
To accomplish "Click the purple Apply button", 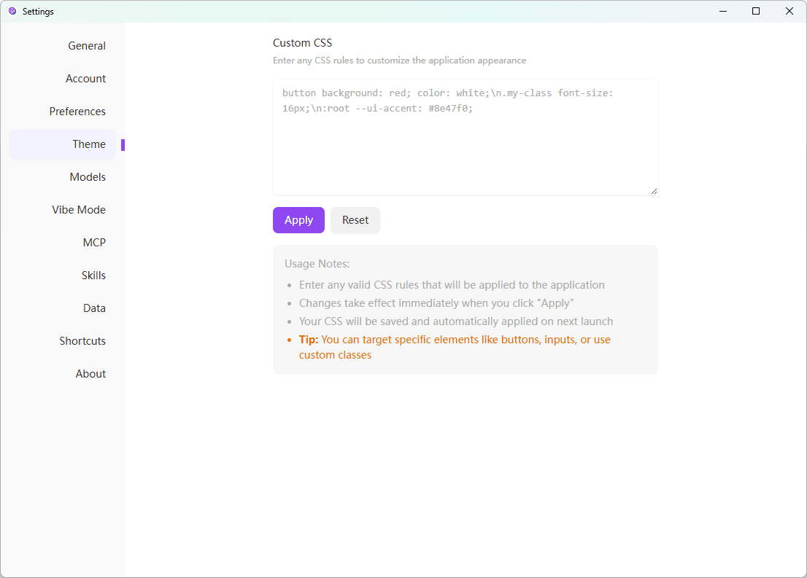I will point(298,220).
